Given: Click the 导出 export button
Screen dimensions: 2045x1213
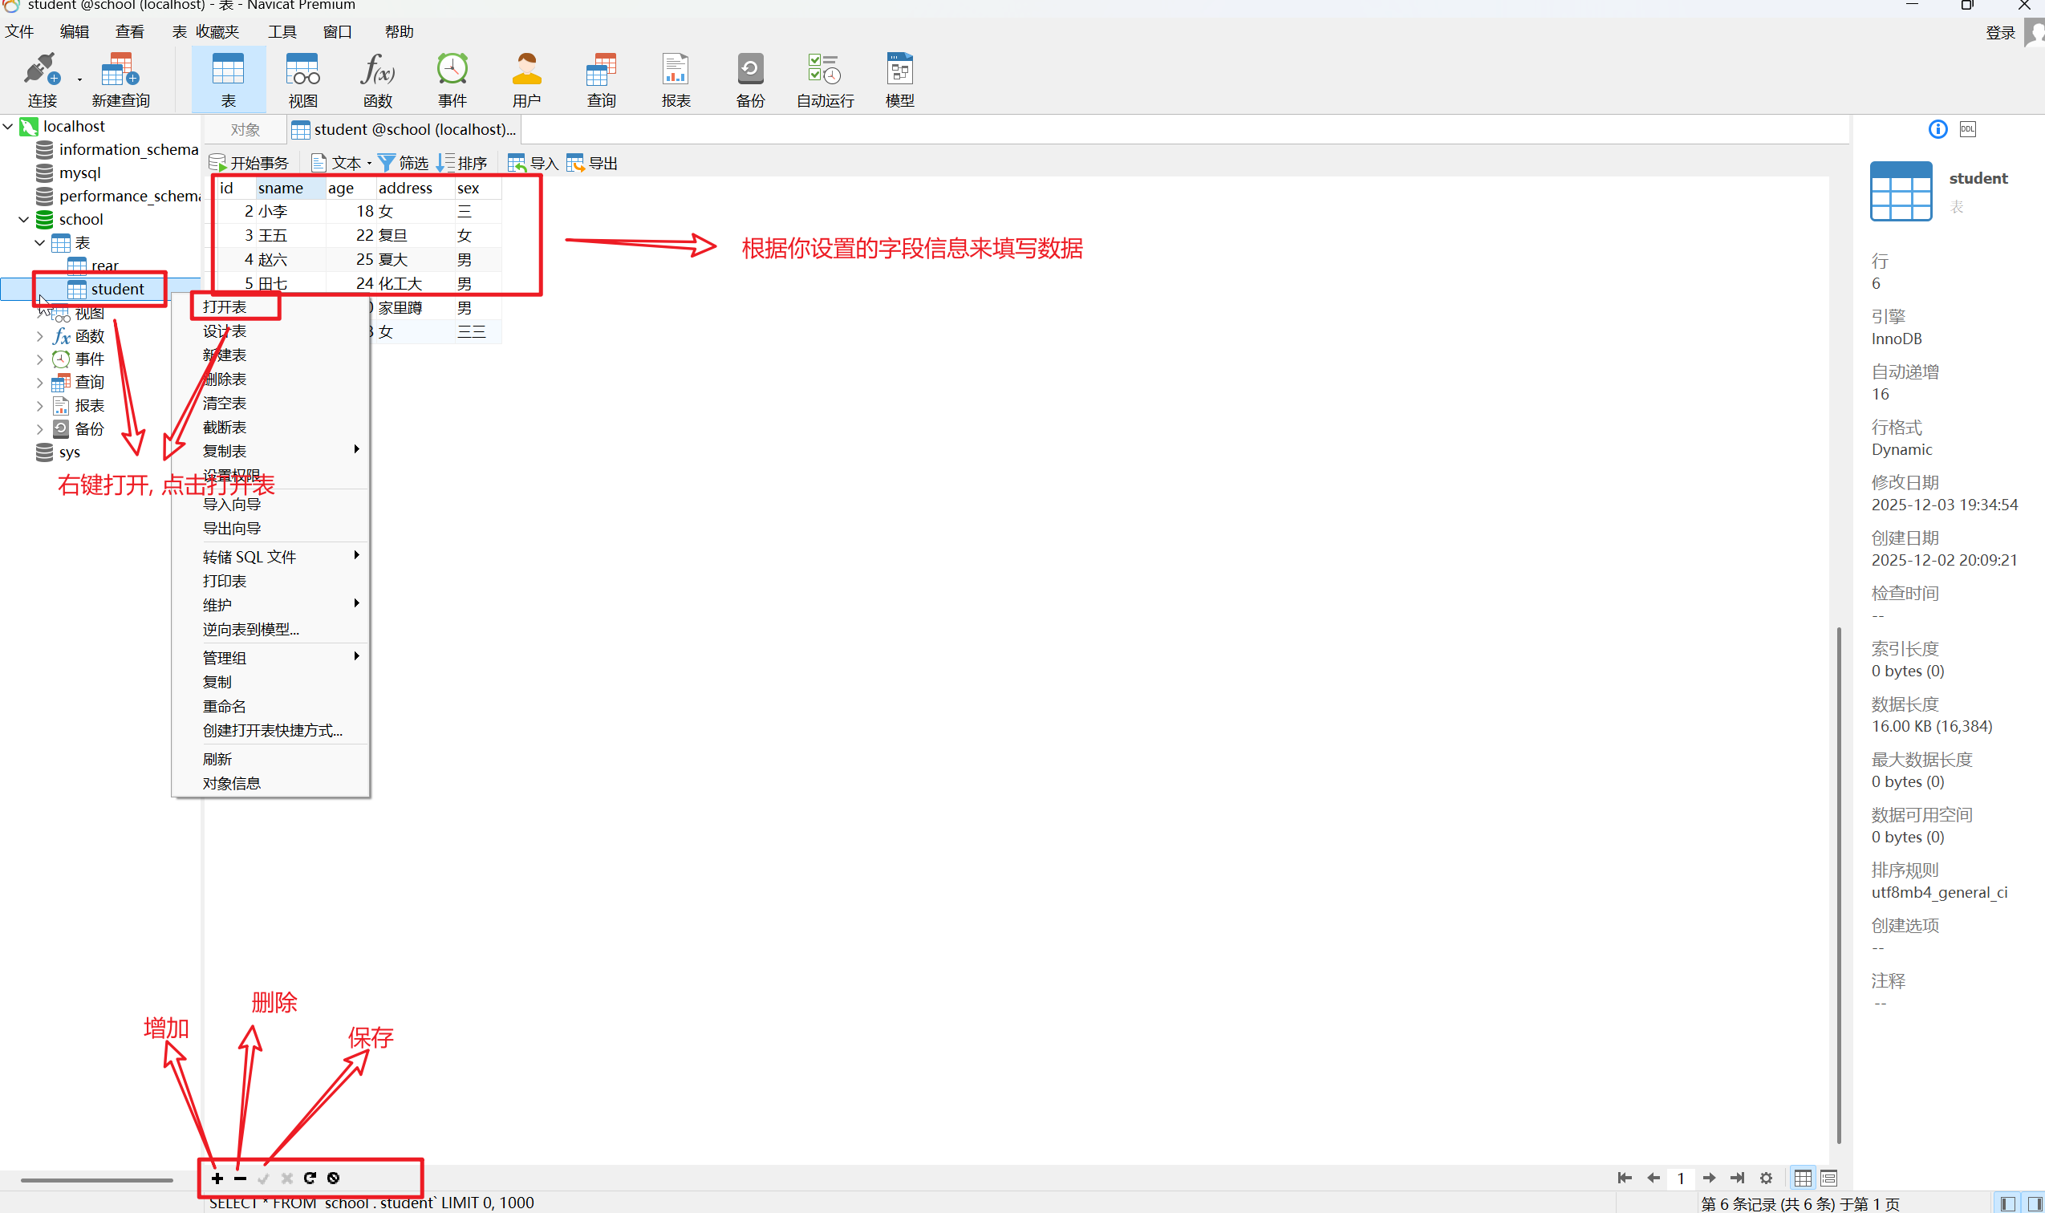Looking at the screenshot, I should (593, 163).
